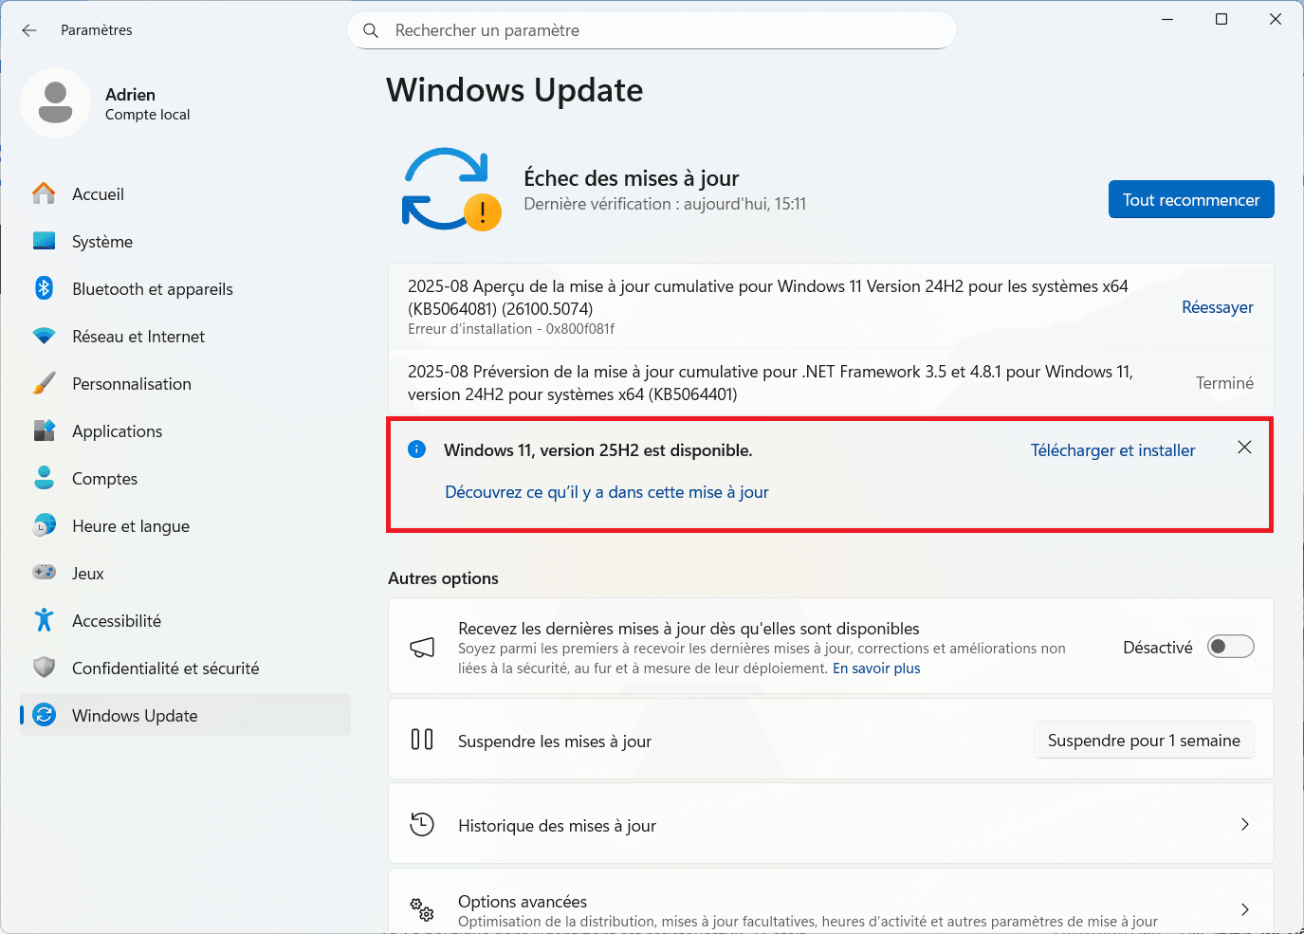Click Réessayer for KB5064081 update
1304x934 pixels.
1217,306
